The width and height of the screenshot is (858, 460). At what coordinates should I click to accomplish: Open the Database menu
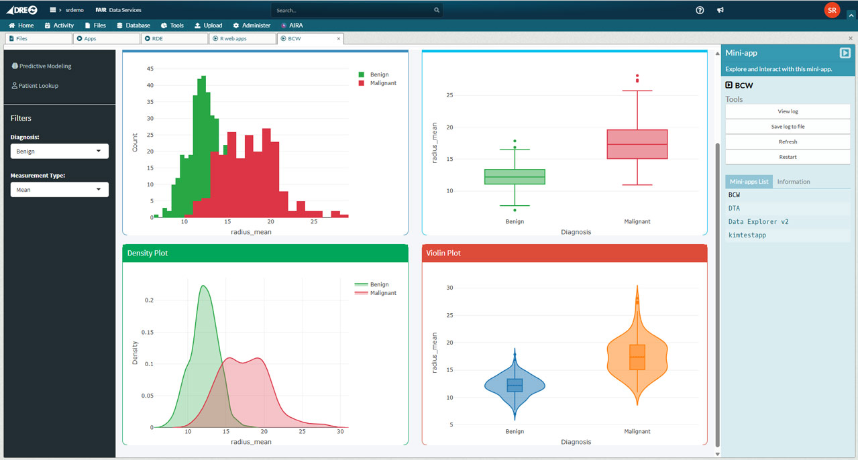(133, 25)
